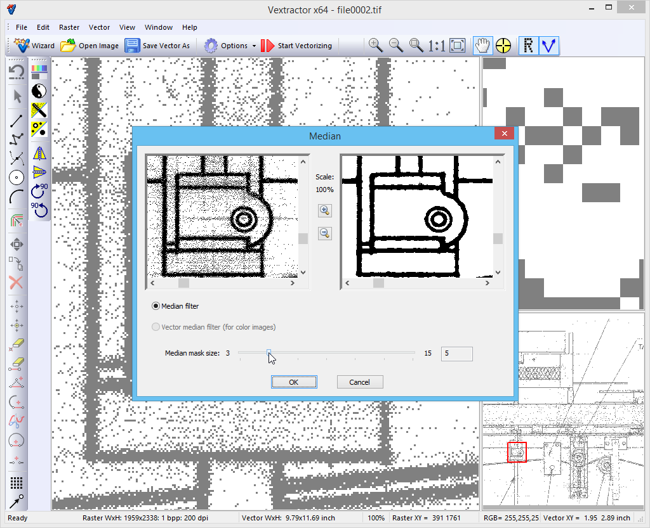The width and height of the screenshot is (650, 528).
Task: Click the Open Image folder icon
Action: coord(68,46)
